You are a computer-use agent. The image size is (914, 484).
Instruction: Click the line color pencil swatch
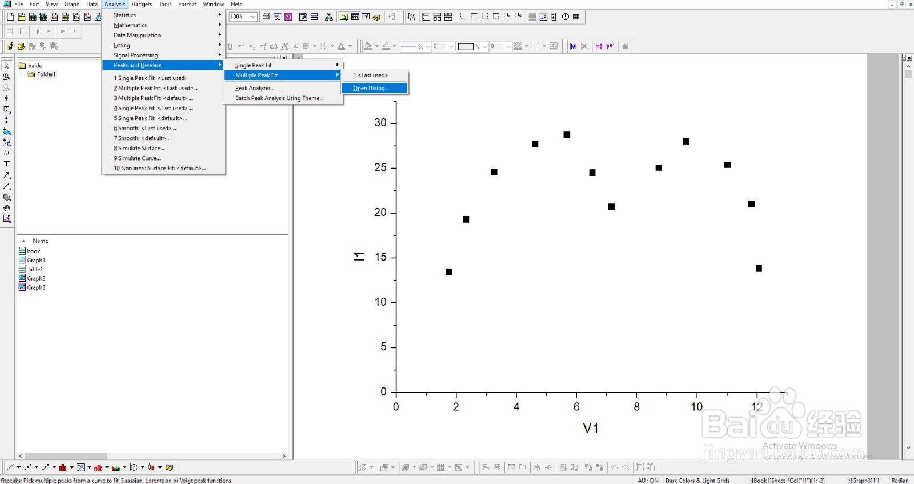(x=386, y=46)
